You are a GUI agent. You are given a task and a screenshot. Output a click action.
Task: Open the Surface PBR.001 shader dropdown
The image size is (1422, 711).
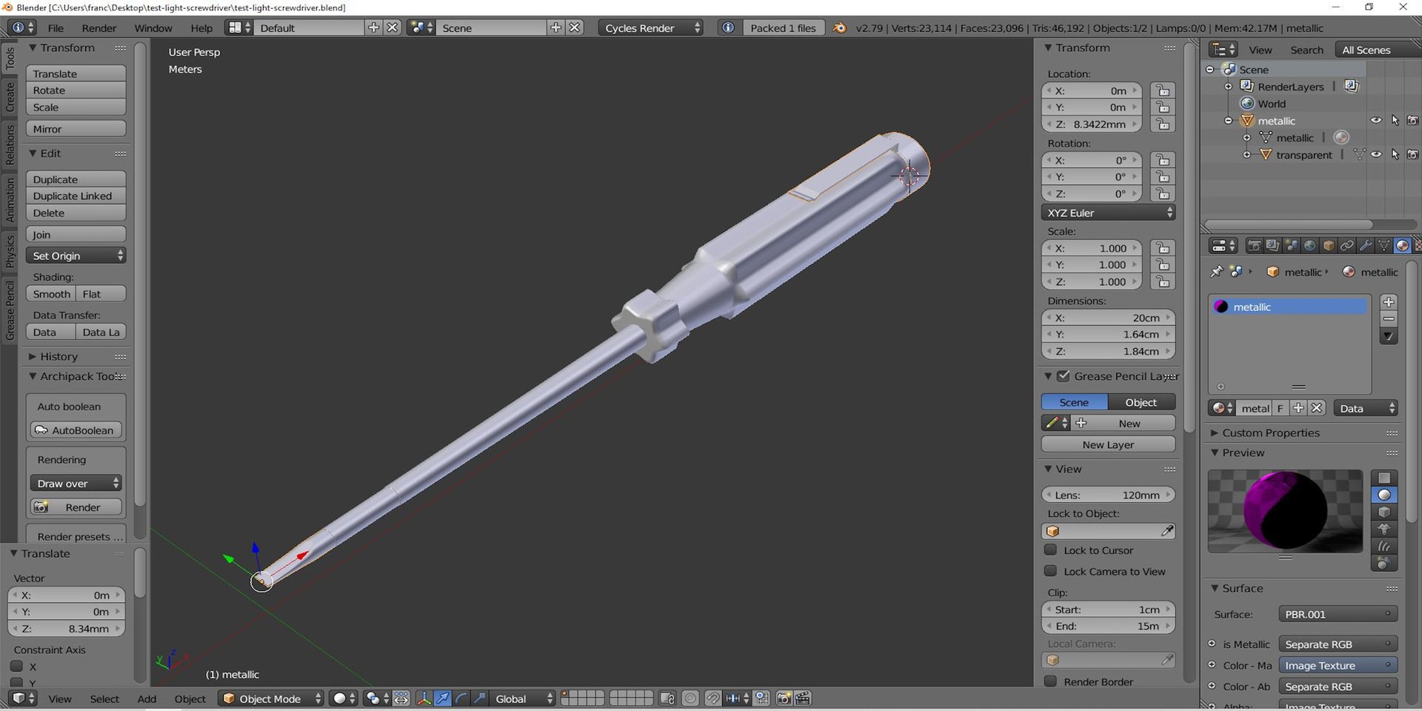coord(1338,614)
